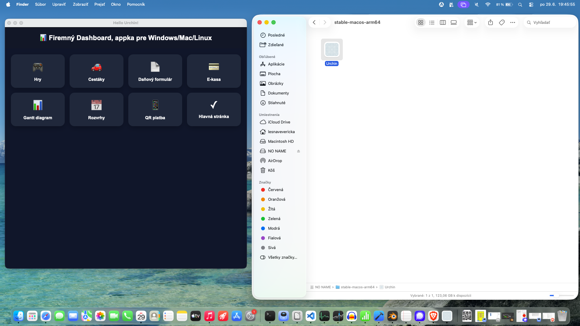Open AirDrop in the Finder sidebar
This screenshot has width=580, height=326.
(275, 161)
